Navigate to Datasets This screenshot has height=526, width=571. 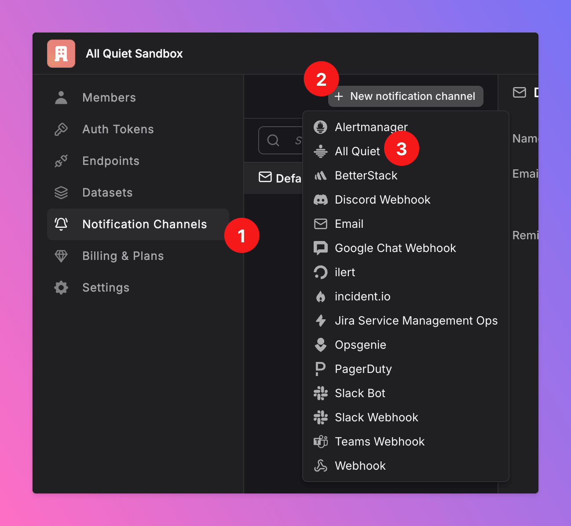click(x=138, y=193)
